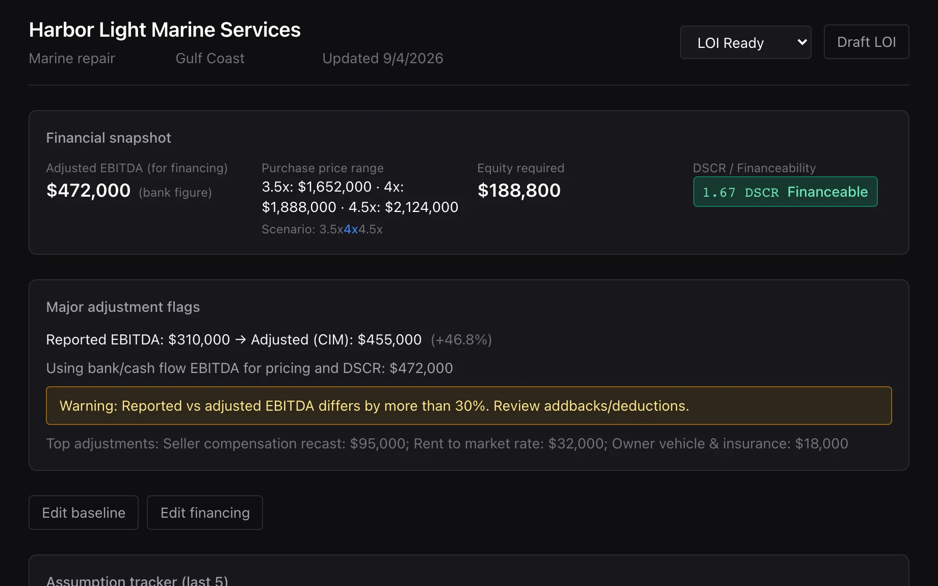Click the Edit baseline button
938x586 pixels.
84,513
